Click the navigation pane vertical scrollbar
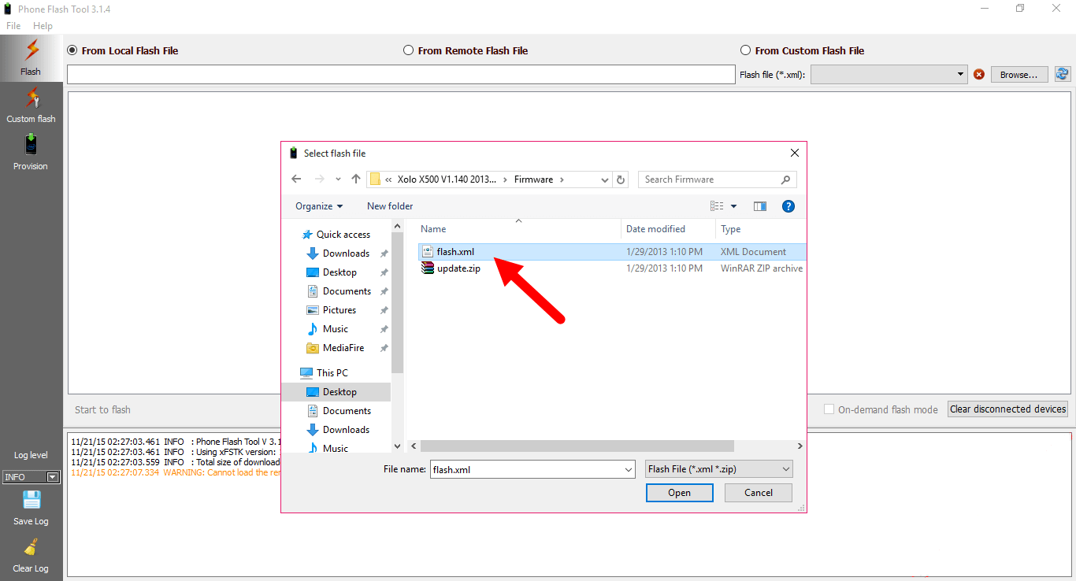Image resolution: width=1076 pixels, height=581 pixels. click(397, 303)
